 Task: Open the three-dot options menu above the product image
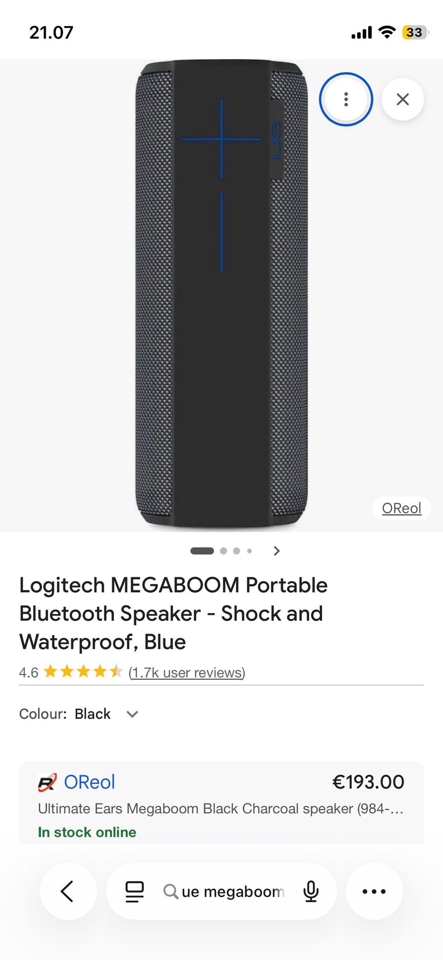(346, 99)
